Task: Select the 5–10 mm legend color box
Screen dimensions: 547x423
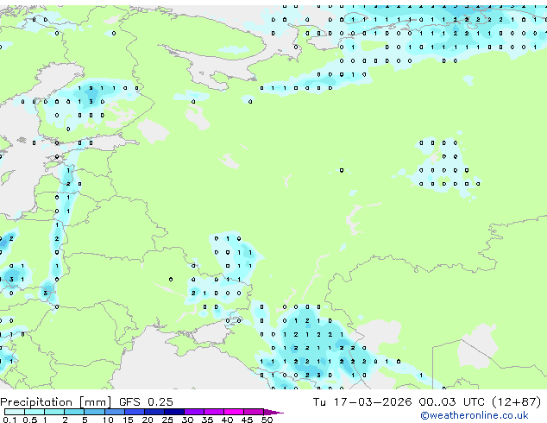Action: pyautogui.click(x=94, y=412)
